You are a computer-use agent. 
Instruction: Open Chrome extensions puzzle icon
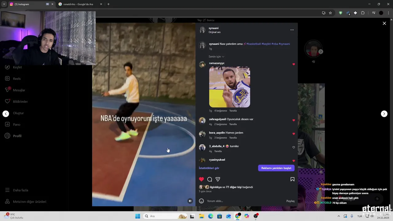coord(363,13)
